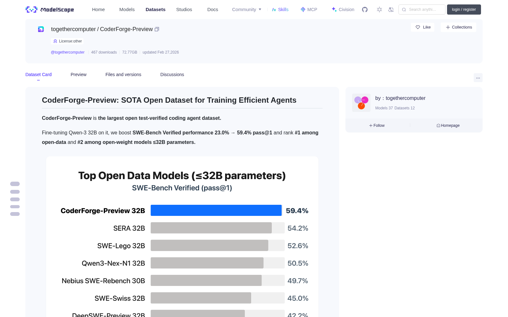
Task: Follow togethercomputer
Action: click(x=377, y=126)
